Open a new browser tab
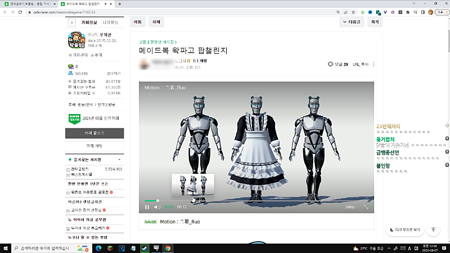 [120, 4]
